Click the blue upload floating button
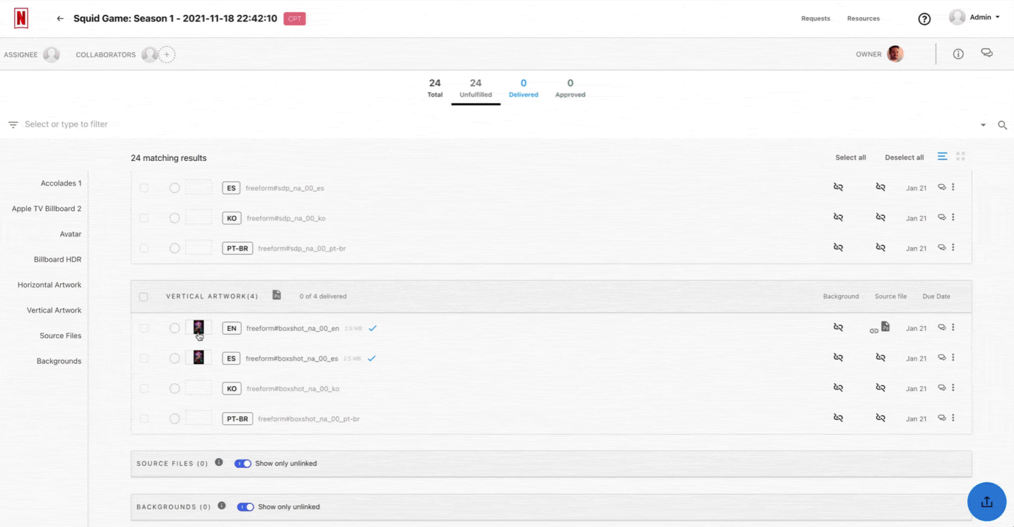The image size is (1014, 527). [x=986, y=501]
